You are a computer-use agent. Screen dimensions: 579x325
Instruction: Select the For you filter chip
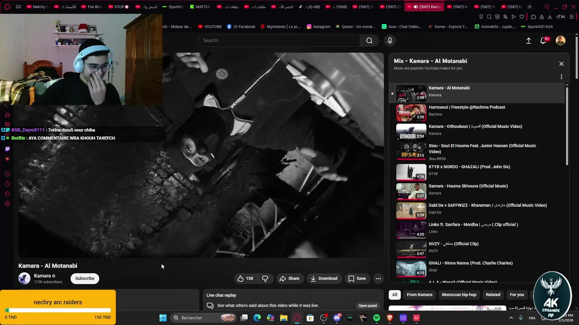pyautogui.click(x=517, y=295)
